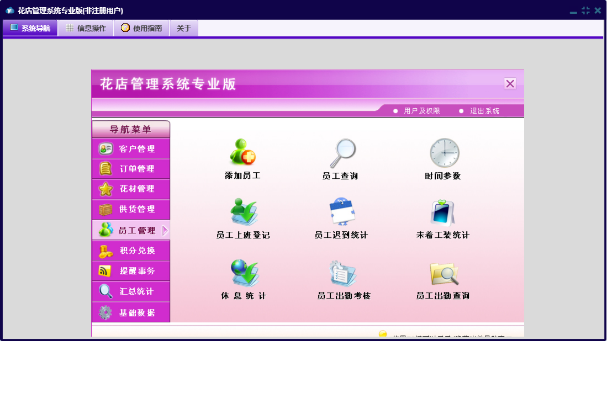Click the 员工查询 label
Image resolution: width=607 pixels, height=399 pixels.
point(340,176)
